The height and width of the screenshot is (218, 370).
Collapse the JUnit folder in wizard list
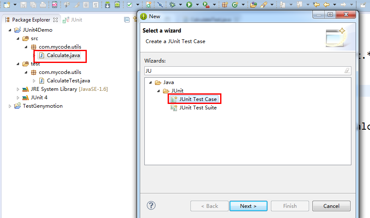[x=158, y=91]
